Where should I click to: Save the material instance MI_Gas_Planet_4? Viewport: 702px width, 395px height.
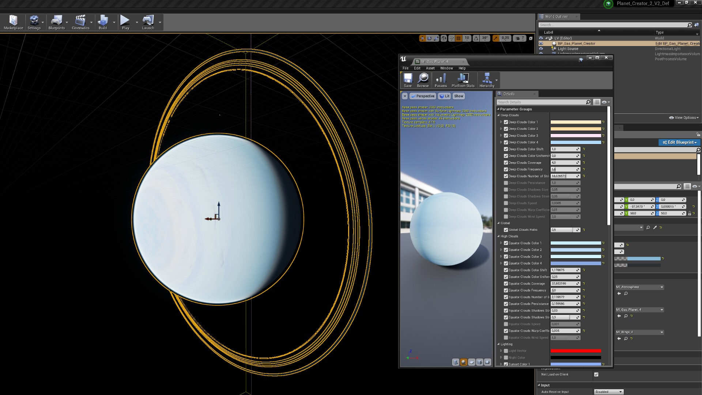(x=408, y=80)
